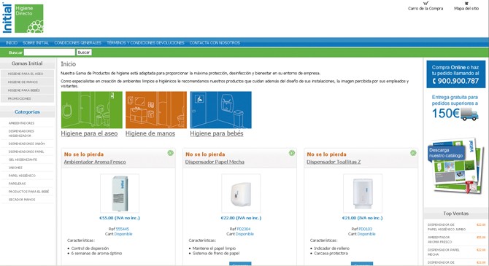Open PAPEL HIGIÉNICO category

click(22, 176)
